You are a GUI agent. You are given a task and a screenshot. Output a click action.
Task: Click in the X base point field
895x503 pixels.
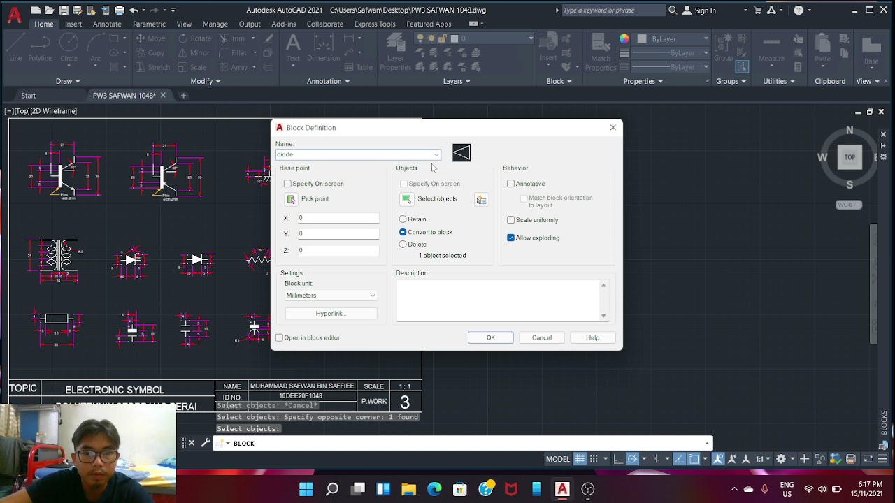click(x=338, y=218)
